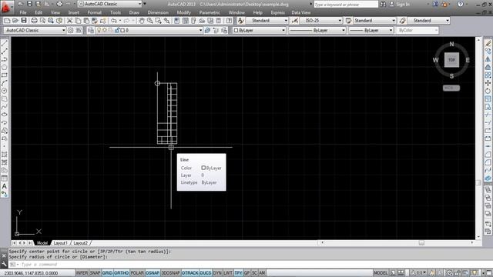Viewport: 493px width, 277px height.
Task: Switch to the Layout2 tab
Action: pyautogui.click(x=80, y=243)
